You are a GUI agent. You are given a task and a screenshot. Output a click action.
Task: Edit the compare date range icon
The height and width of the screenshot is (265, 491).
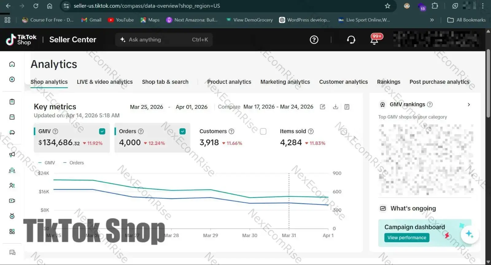pyautogui.click(x=323, y=107)
